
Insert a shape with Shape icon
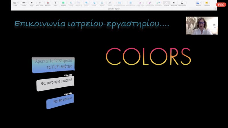tap(63, 3)
